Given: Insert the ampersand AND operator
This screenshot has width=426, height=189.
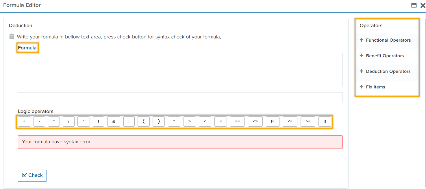Looking at the screenshot, I should click(x=114, y=121).
